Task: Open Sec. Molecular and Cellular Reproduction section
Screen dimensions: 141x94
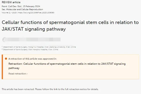Action: tap(22, 10)
